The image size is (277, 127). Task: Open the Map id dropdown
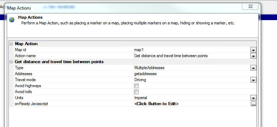(253, 50)
